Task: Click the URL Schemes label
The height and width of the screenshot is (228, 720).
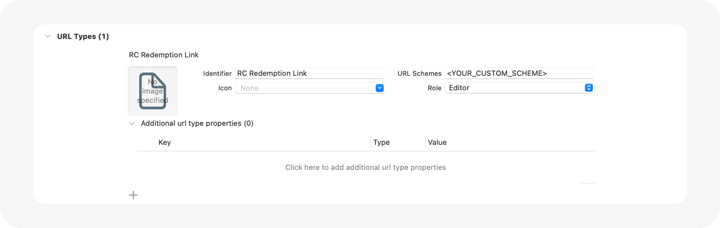Action: pos(419,73)
